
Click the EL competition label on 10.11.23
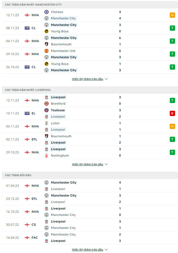tap(33, 113)
